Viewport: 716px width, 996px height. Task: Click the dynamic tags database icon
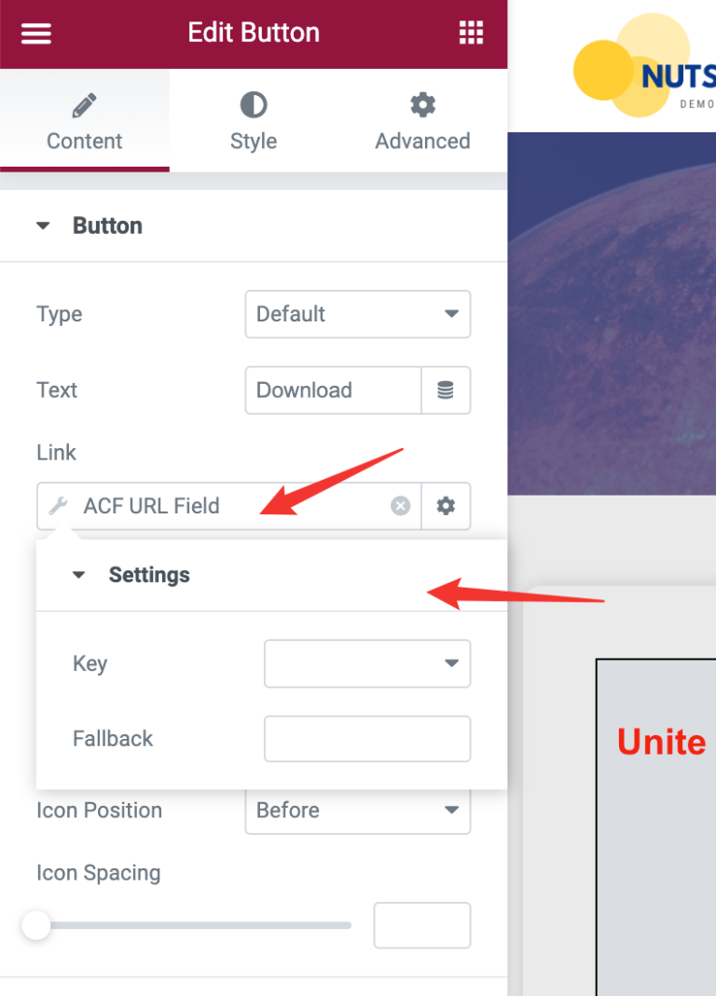pos(446,390)
